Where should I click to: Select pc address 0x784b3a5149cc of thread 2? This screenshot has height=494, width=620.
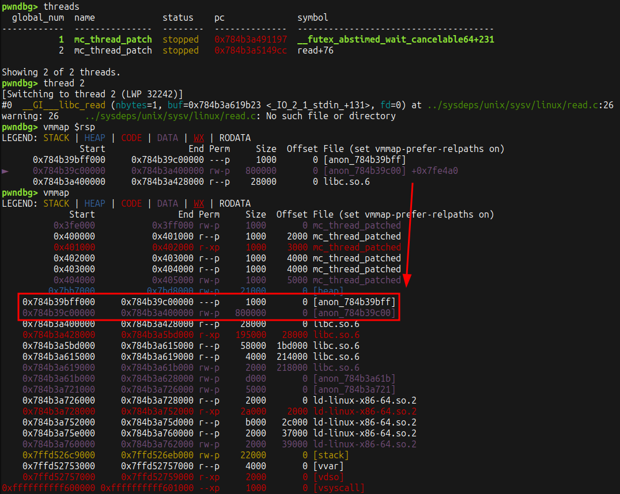pyautogui.click(x=251, y=51)
